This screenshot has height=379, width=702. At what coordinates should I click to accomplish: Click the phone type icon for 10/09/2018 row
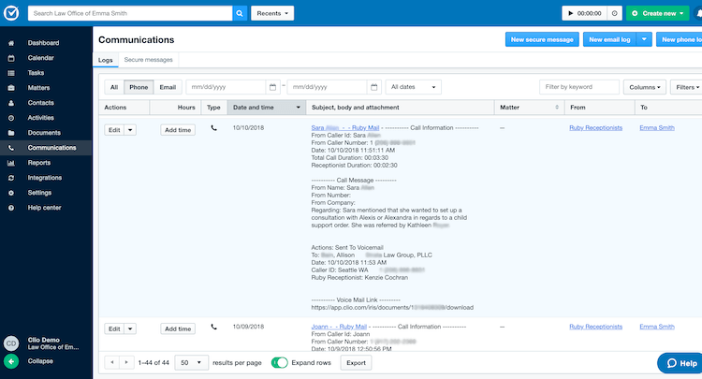[214, 327]
